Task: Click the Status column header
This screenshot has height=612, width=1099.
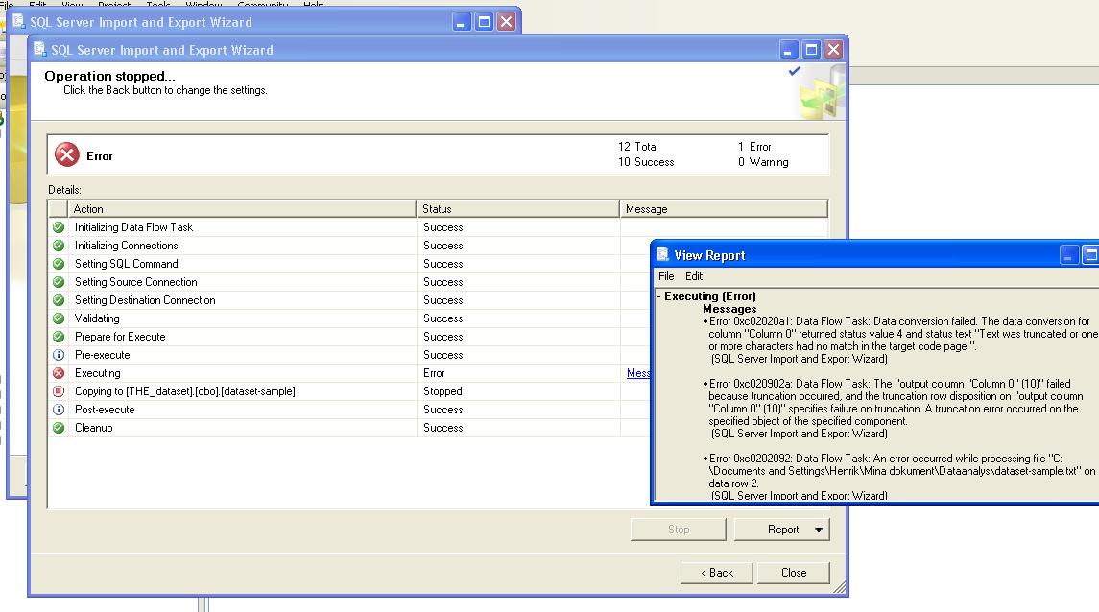Action: tap(518, 209)
